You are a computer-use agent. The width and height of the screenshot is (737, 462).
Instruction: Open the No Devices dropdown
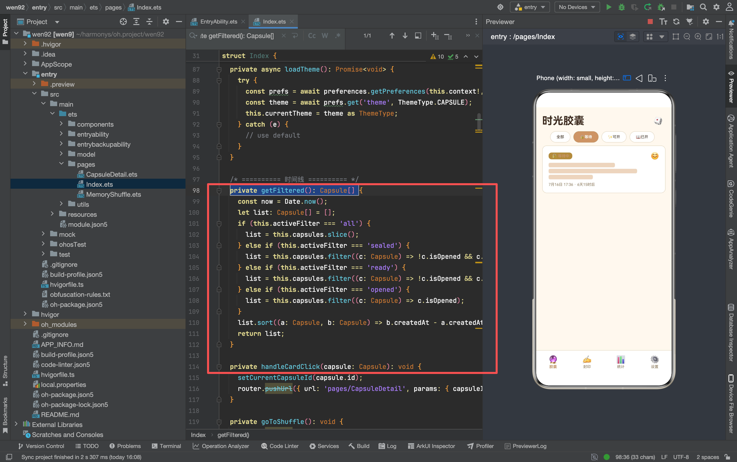[x=577, y=7]
